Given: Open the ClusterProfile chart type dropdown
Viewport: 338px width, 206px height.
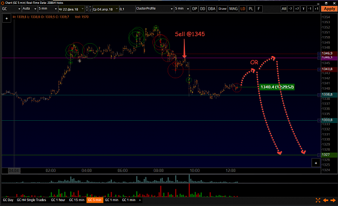Looking at the screenshot, I should pyautogui.click(x=154, y=9).
